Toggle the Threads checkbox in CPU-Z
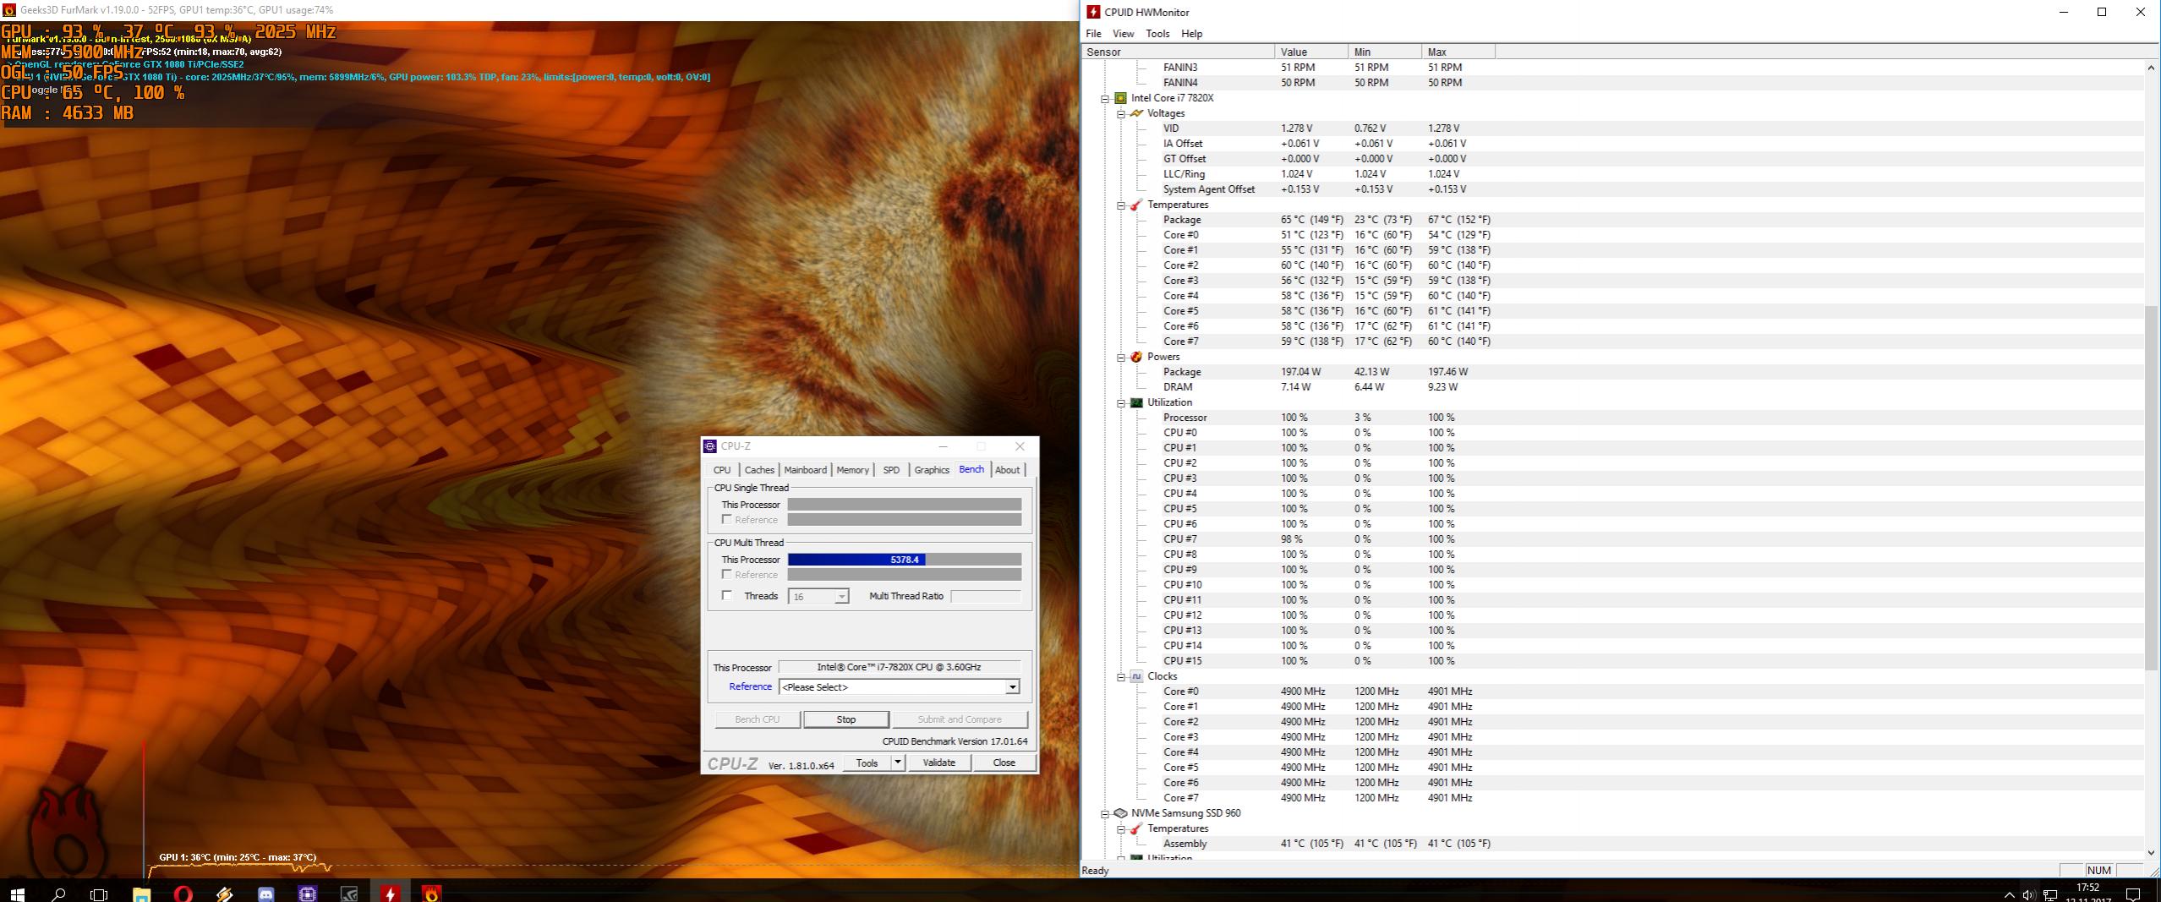This screenshot has width=2161, height=902. 726,596
